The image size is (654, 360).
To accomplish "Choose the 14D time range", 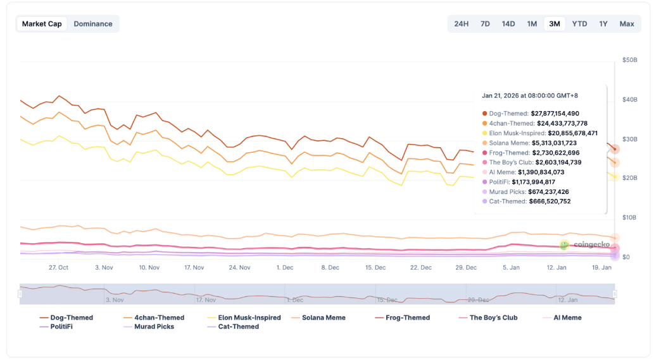I will coord(508,24).
